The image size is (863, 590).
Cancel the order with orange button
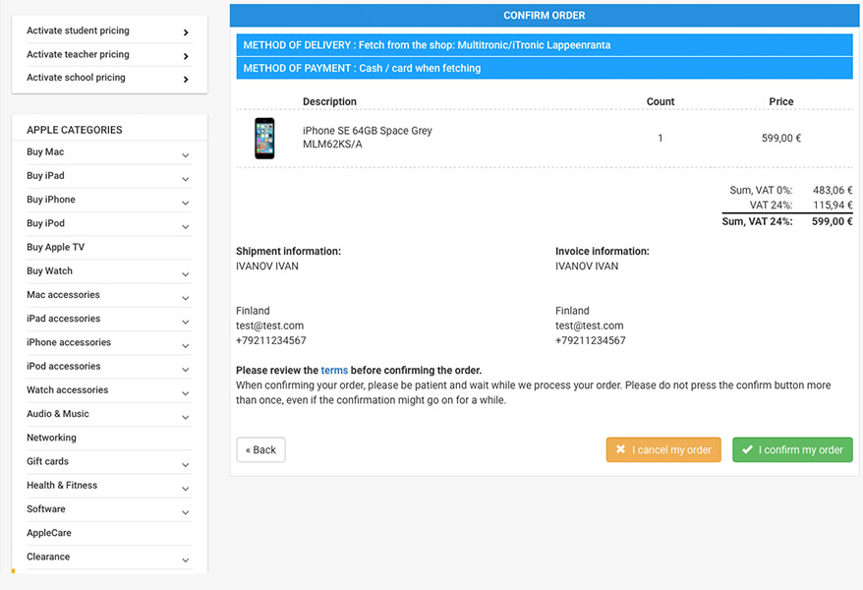pos(663,449)
